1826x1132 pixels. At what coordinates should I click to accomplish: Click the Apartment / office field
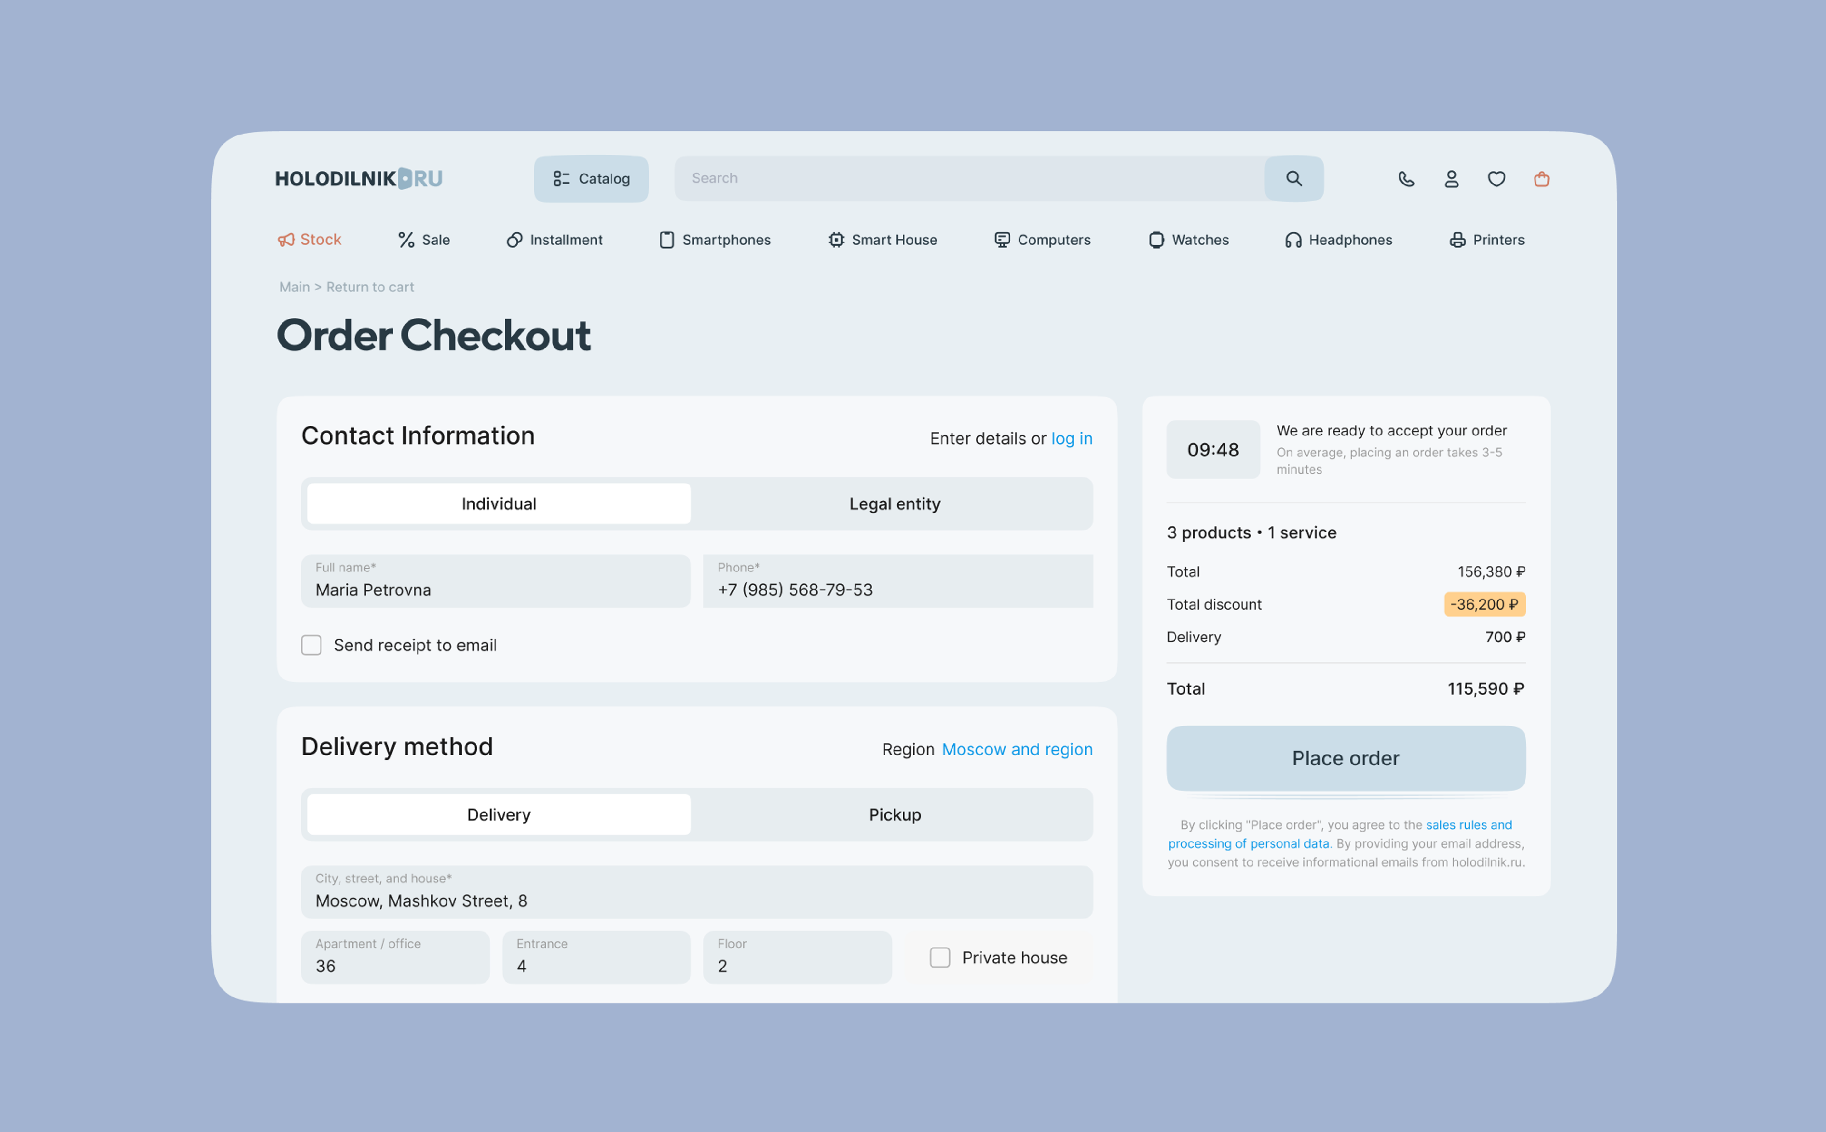point(395,957)
